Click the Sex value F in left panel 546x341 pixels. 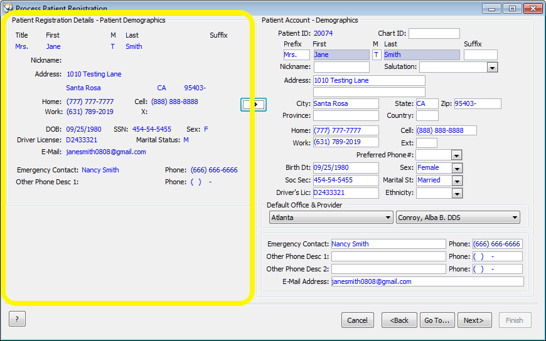206,129
